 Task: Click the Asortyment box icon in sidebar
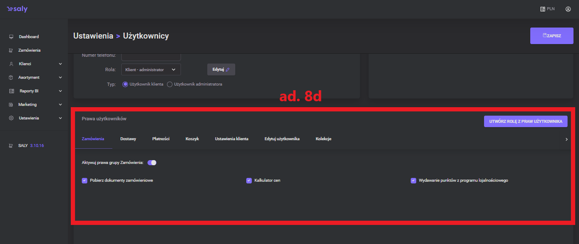pyautogui.click(x=11, y=78)
